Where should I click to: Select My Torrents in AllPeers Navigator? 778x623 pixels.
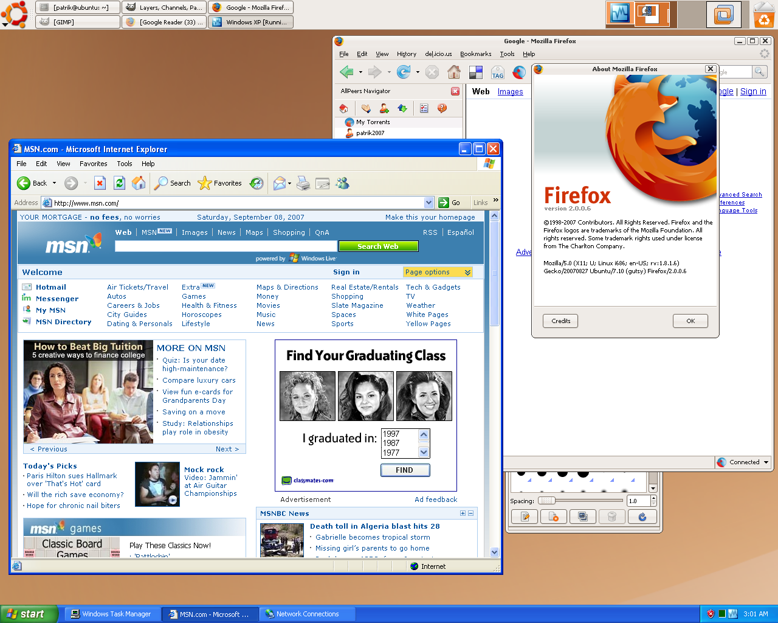tap(373, 122)
